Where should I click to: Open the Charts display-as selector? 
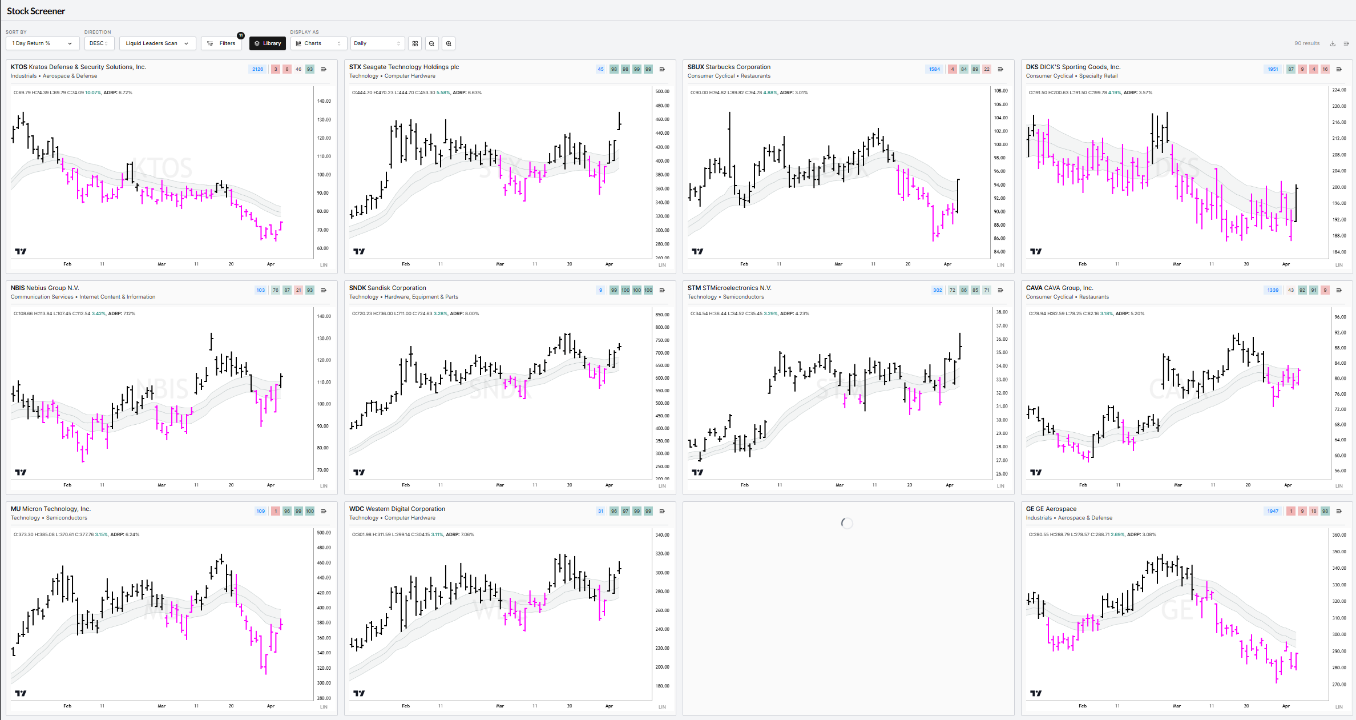point(318,43)
